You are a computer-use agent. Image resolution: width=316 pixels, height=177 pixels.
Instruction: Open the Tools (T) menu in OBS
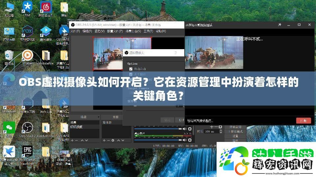[x=148, y=31]
